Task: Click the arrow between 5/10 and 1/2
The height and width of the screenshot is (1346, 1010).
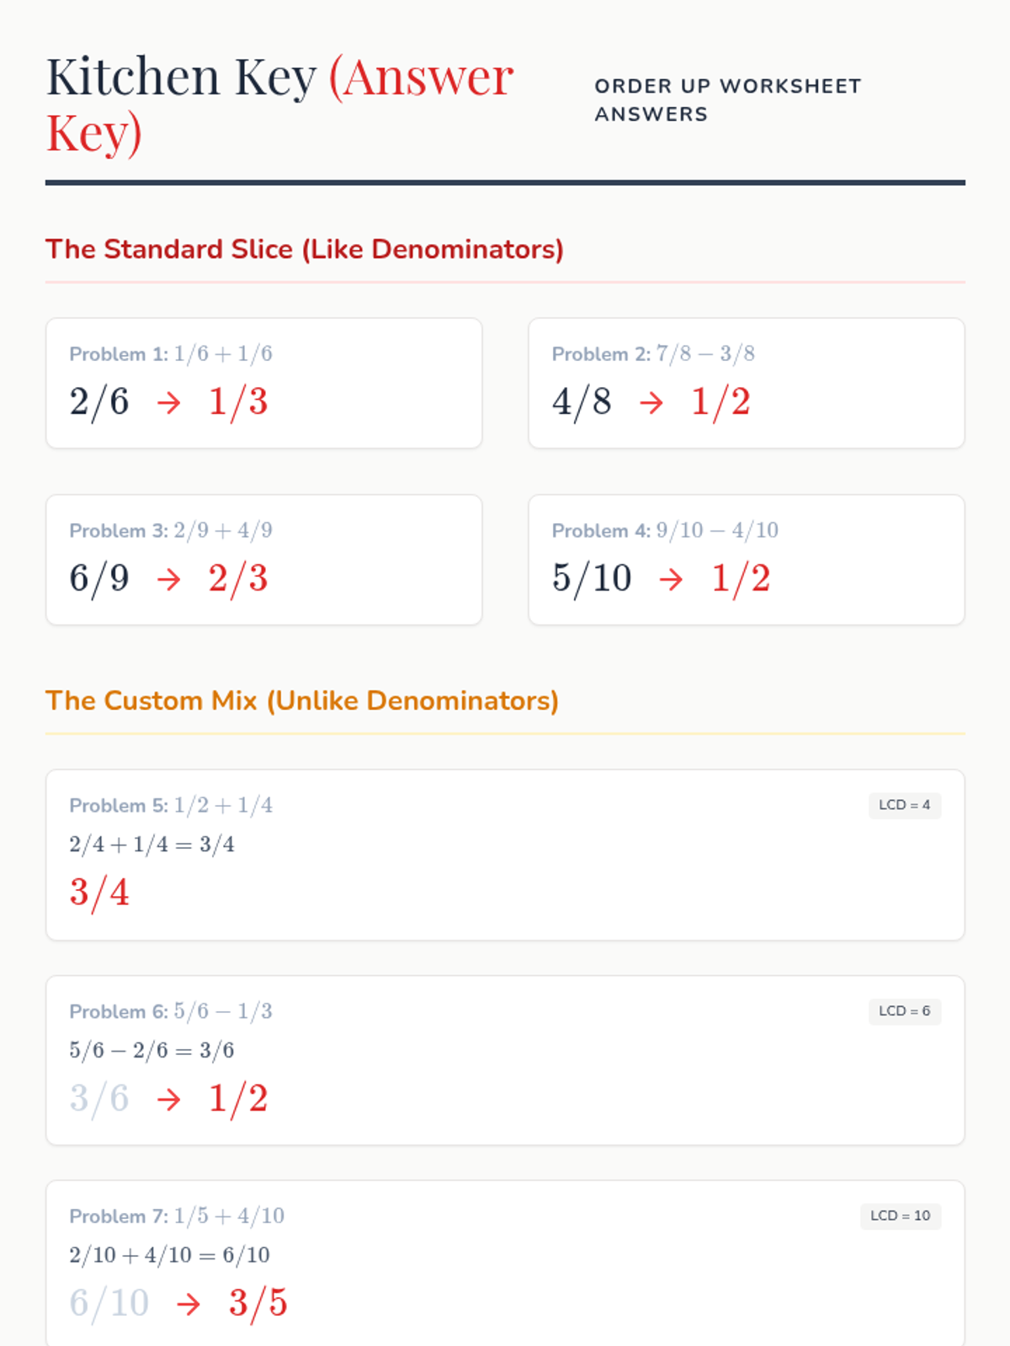Action: (672, 580)
